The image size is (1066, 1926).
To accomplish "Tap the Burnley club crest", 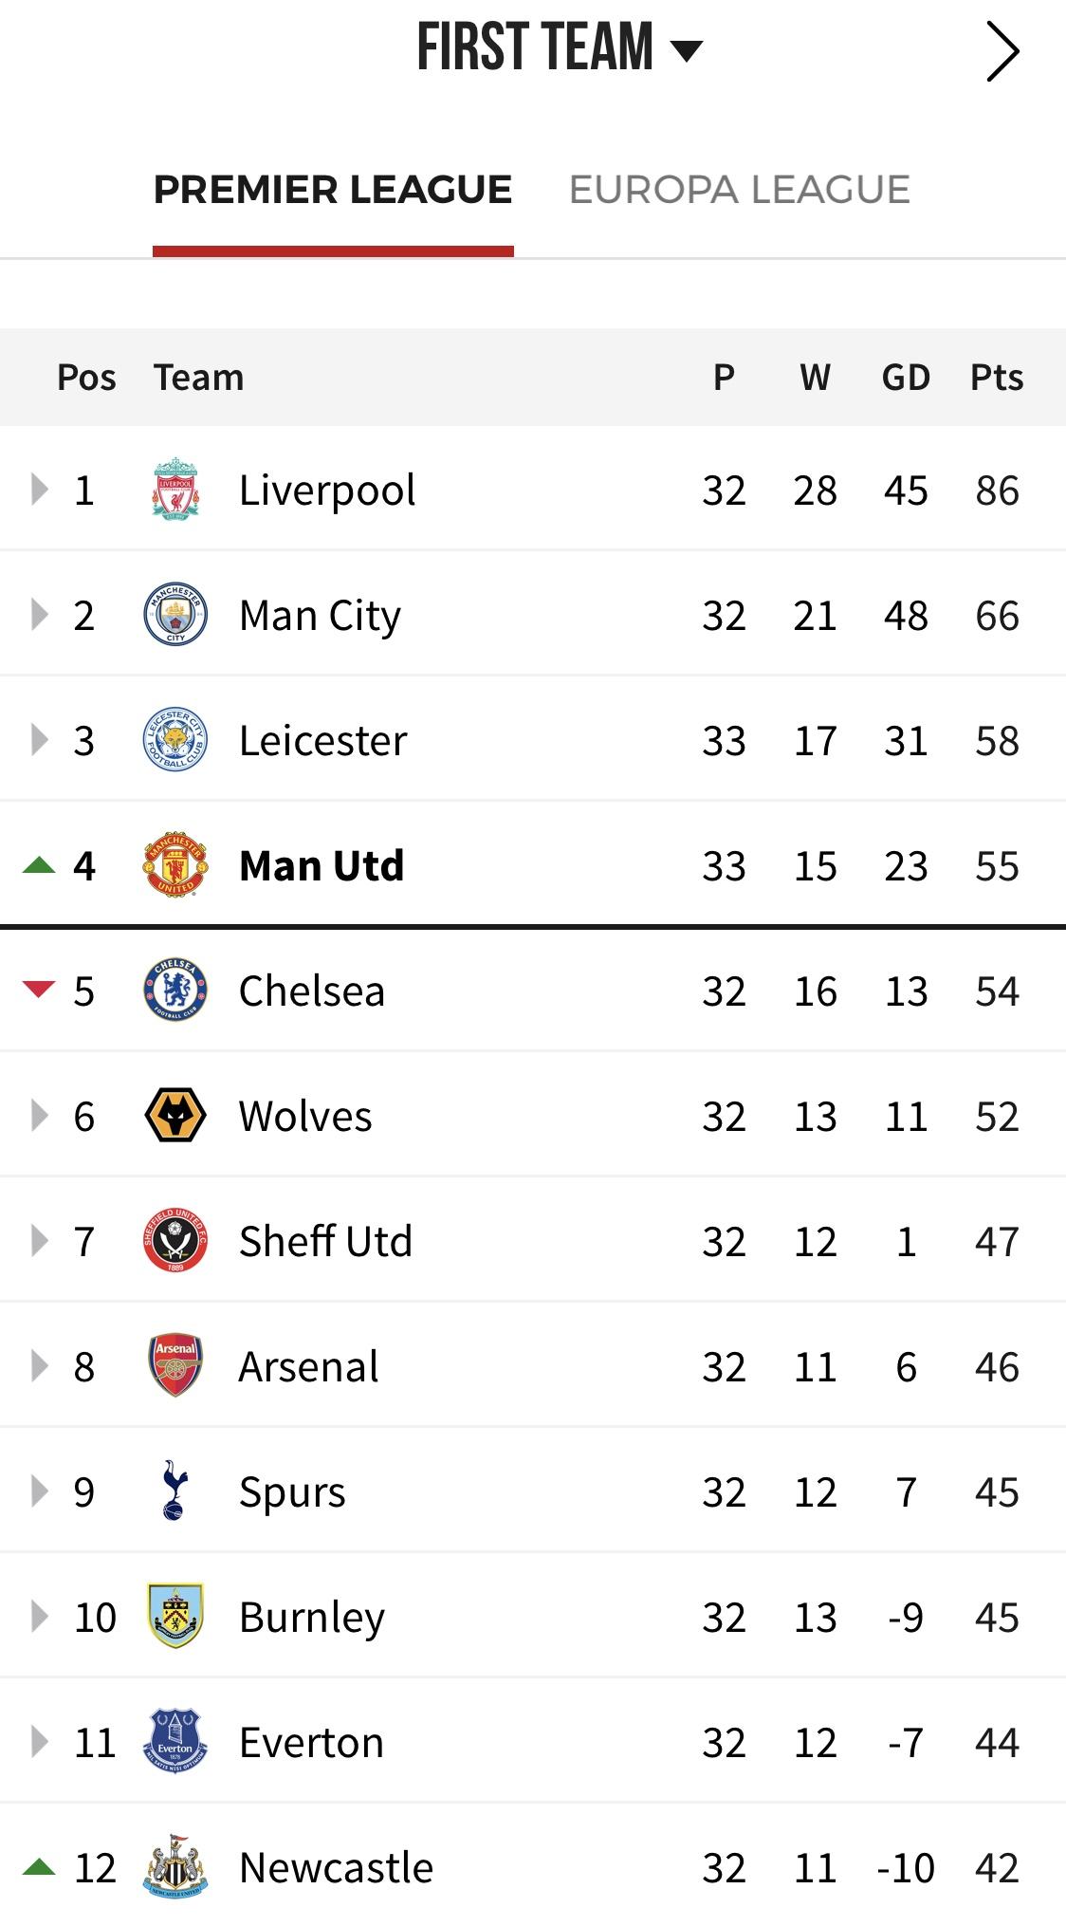I will tap(175, 1617).
